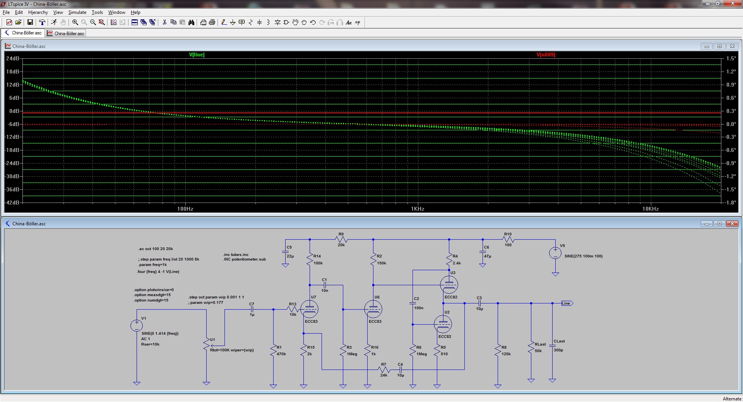Click the green V(line) trace label
This screenshot has height=402, width=743.
pos(197,55)
